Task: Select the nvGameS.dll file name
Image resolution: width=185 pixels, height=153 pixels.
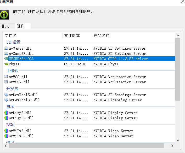Action: [x=20, y=48]
